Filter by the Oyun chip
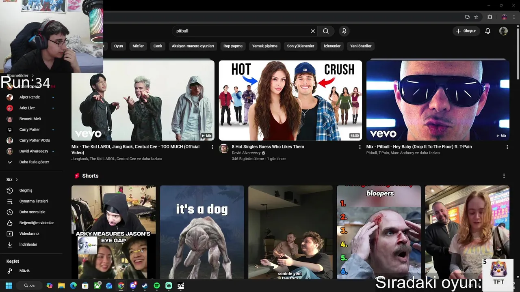520x292 pixels. (118, 46)
